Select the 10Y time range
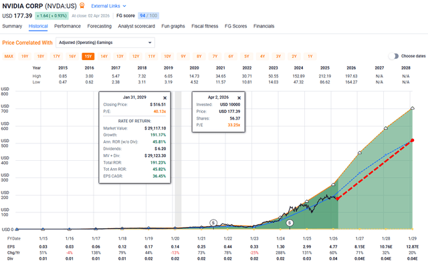The width and height of the screenshot is (428, 263). tap(167, 57)
